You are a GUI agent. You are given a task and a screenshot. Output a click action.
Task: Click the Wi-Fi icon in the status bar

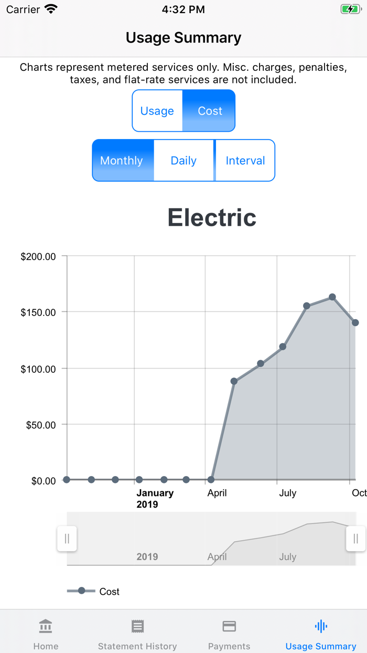click(x=51, y=8)
